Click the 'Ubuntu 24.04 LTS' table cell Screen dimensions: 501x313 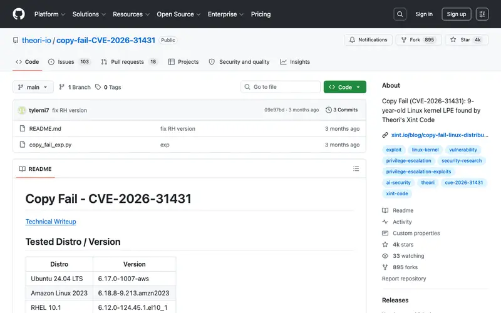click(59, 279)
